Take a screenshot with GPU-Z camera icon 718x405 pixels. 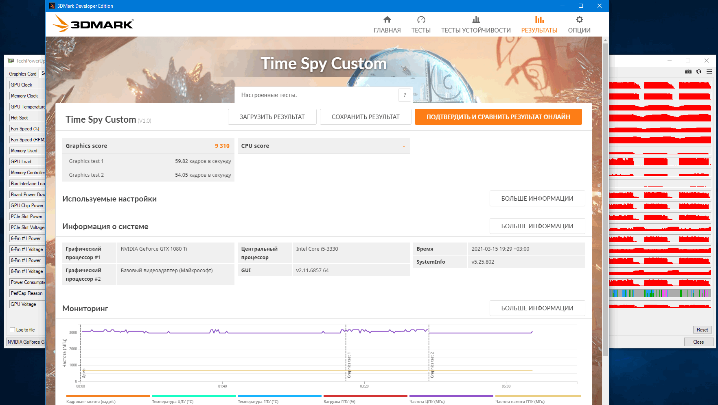[x=688, y=71]
